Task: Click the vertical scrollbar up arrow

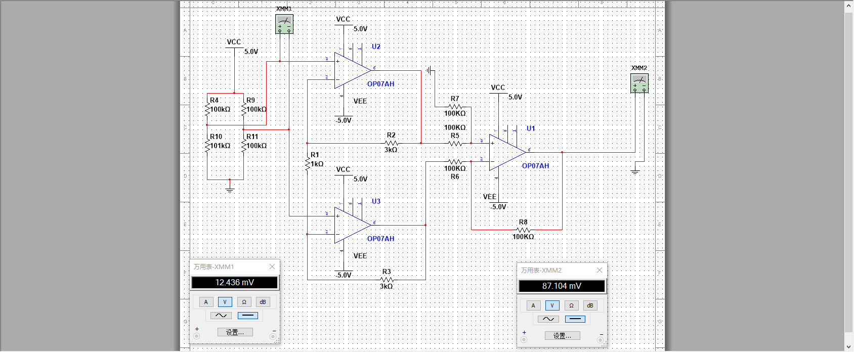Action: click(849, 6)
